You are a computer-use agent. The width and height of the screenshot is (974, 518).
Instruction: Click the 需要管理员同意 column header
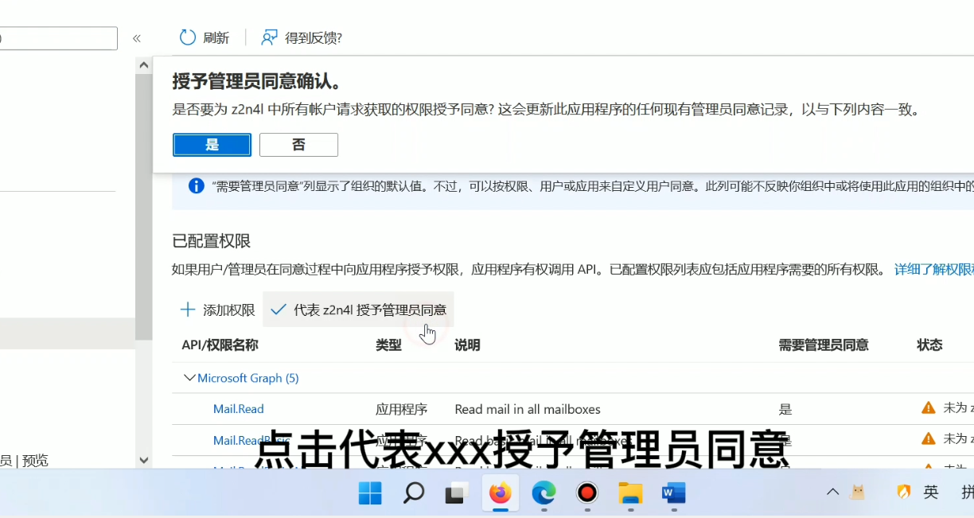click(824, 345)
